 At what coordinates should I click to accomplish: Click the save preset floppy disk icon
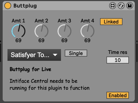[130, 6]
